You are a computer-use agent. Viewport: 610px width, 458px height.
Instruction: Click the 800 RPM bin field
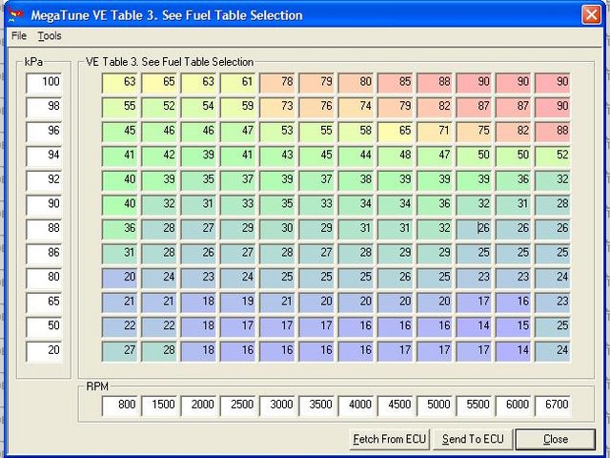point(120,406)
